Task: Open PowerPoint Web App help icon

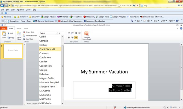Action: click(181, 28)
